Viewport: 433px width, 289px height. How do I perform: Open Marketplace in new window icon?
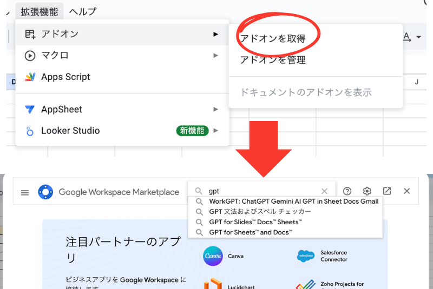[x=387, y=191]
